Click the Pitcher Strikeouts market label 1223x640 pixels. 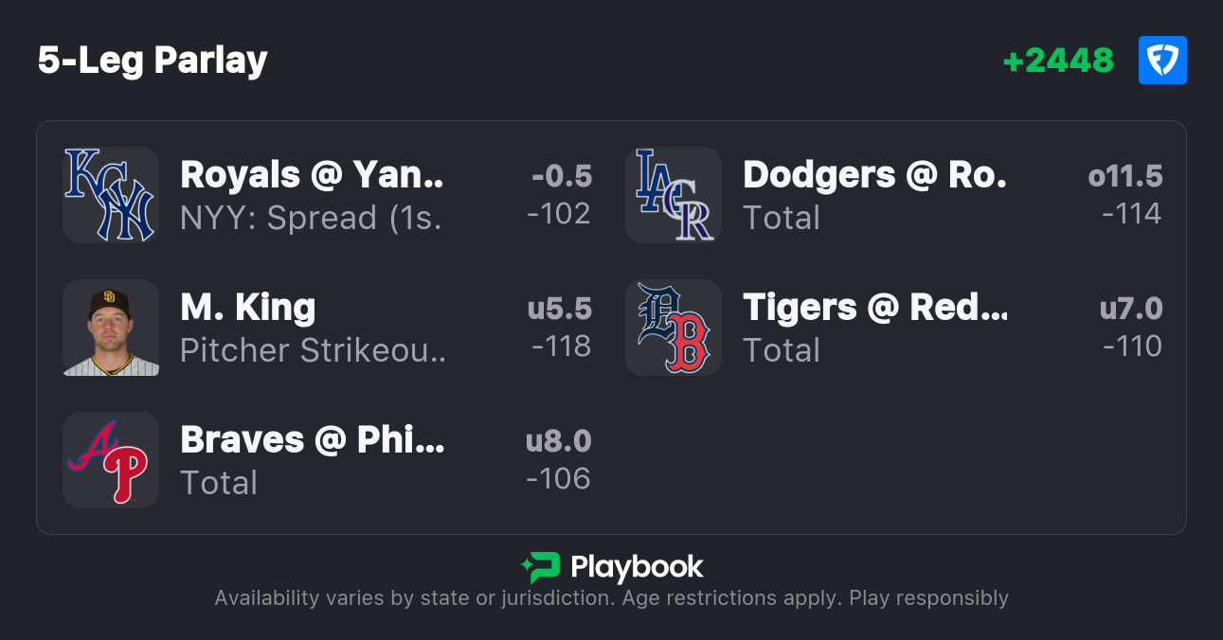312,350
